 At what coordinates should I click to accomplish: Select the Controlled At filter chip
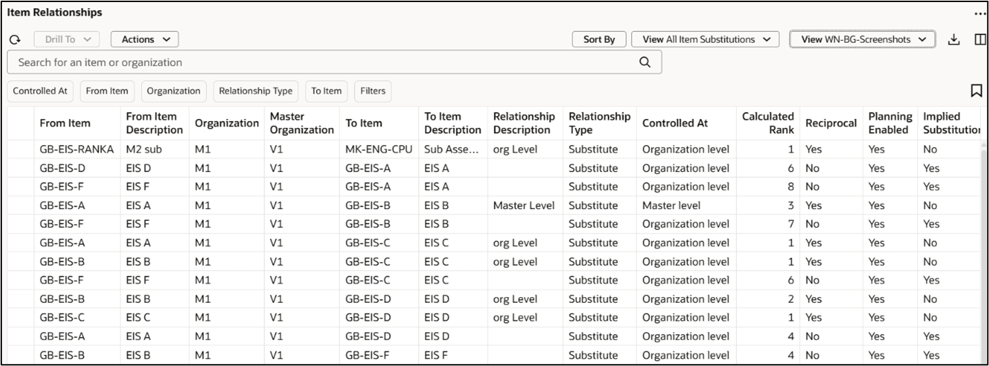tap(40, 91)
